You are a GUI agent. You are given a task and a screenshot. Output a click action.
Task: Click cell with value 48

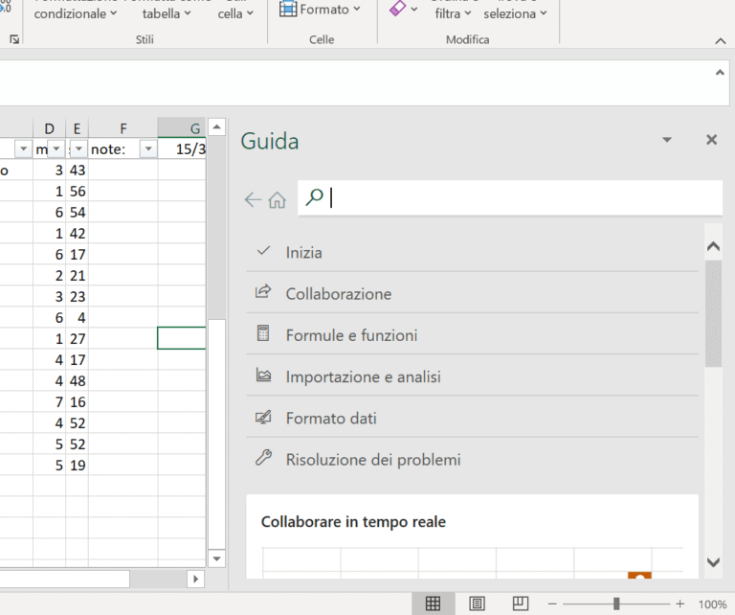(77, 381)
